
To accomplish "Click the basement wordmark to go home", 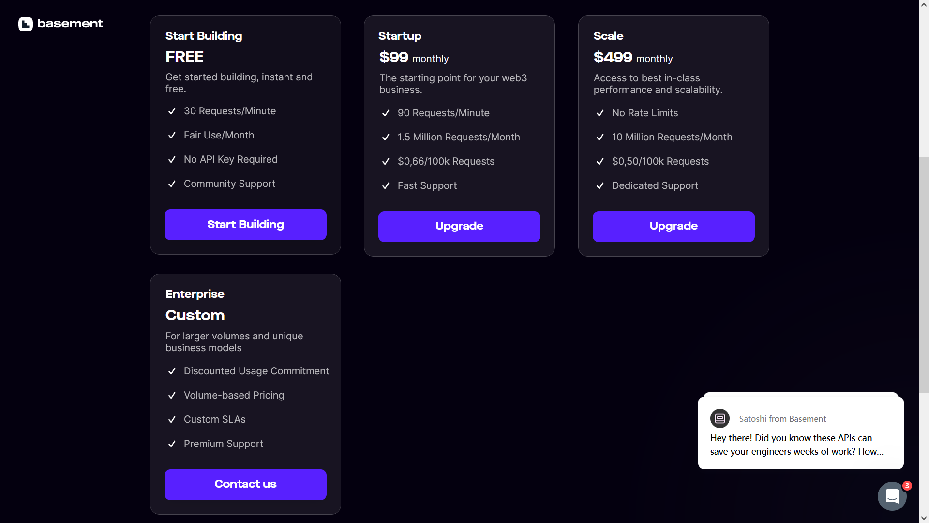I will tap(70, 23).
